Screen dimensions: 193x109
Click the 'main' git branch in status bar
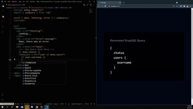17,104
